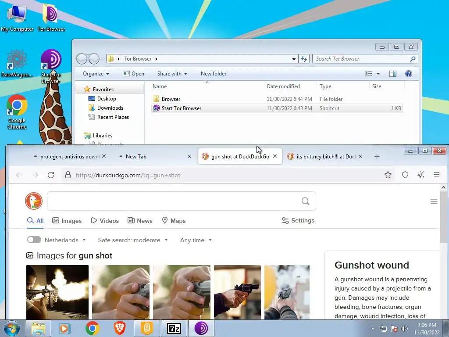The height and width of the screenshot is (337, 449).
Task: Open DuckDuckGo Settings
Action: click(x=298, y=220)
